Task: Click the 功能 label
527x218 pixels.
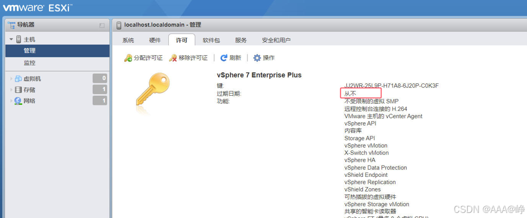Action: click(224, 101)
